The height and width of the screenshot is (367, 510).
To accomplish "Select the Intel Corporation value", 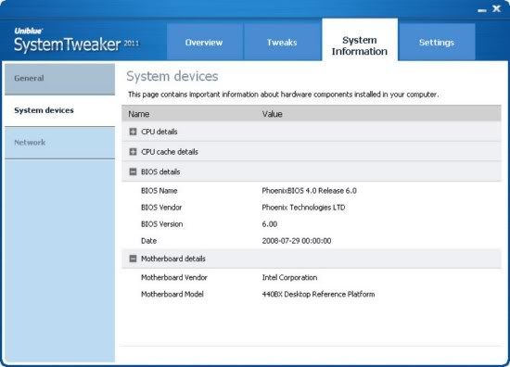I will (x=289, y=278).
